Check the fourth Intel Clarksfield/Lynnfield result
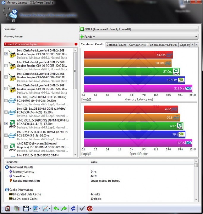Viewport: 203px width, 214px height. tap(6, 89)
